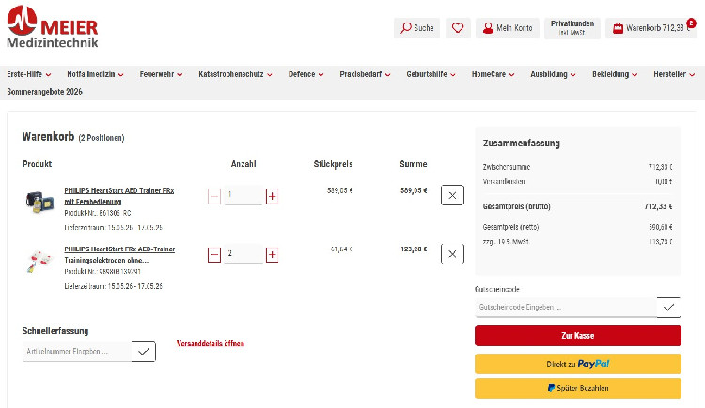The image size is (705, 408).
Task: Expand the Katastrophenschutz menu
Action: tap(235, 74)
